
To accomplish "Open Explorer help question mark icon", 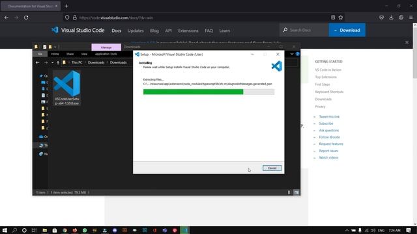I will coord(297,54).
